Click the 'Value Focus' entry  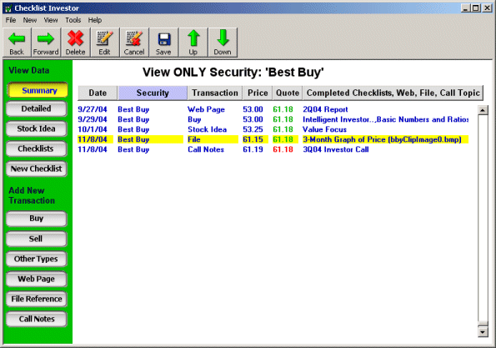pos(324,129)
